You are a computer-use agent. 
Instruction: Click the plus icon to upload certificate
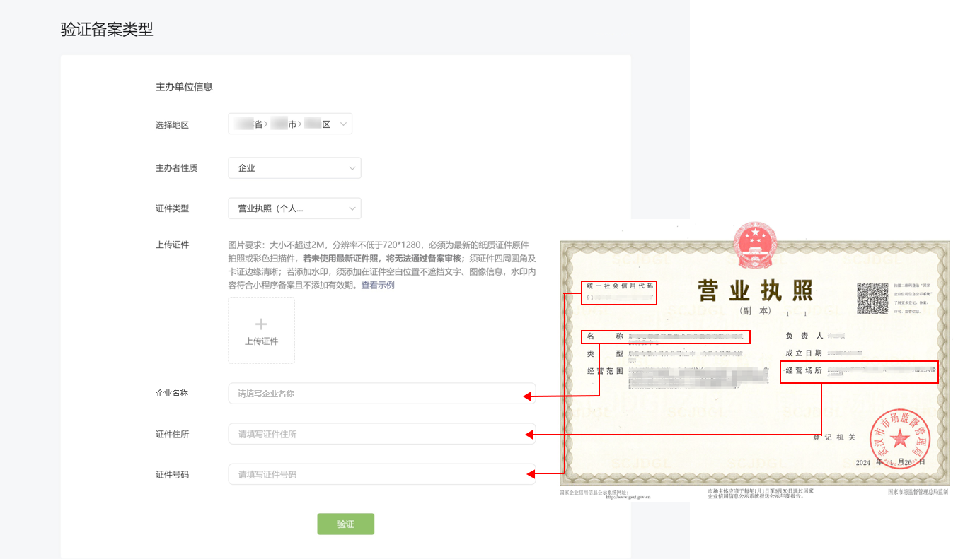tap(261, 324)
